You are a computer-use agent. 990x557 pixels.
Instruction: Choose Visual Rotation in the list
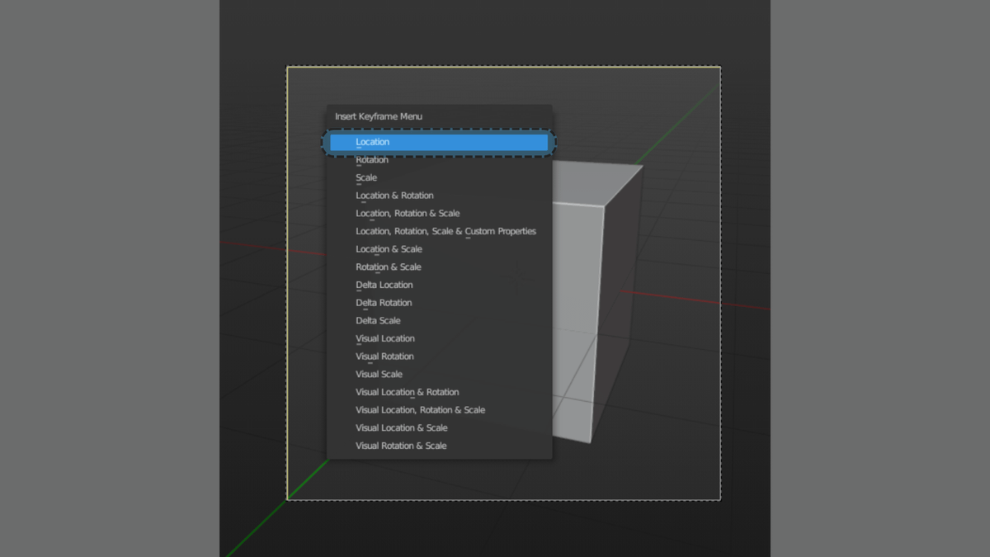pyautogui.click(x=384, y=356)
